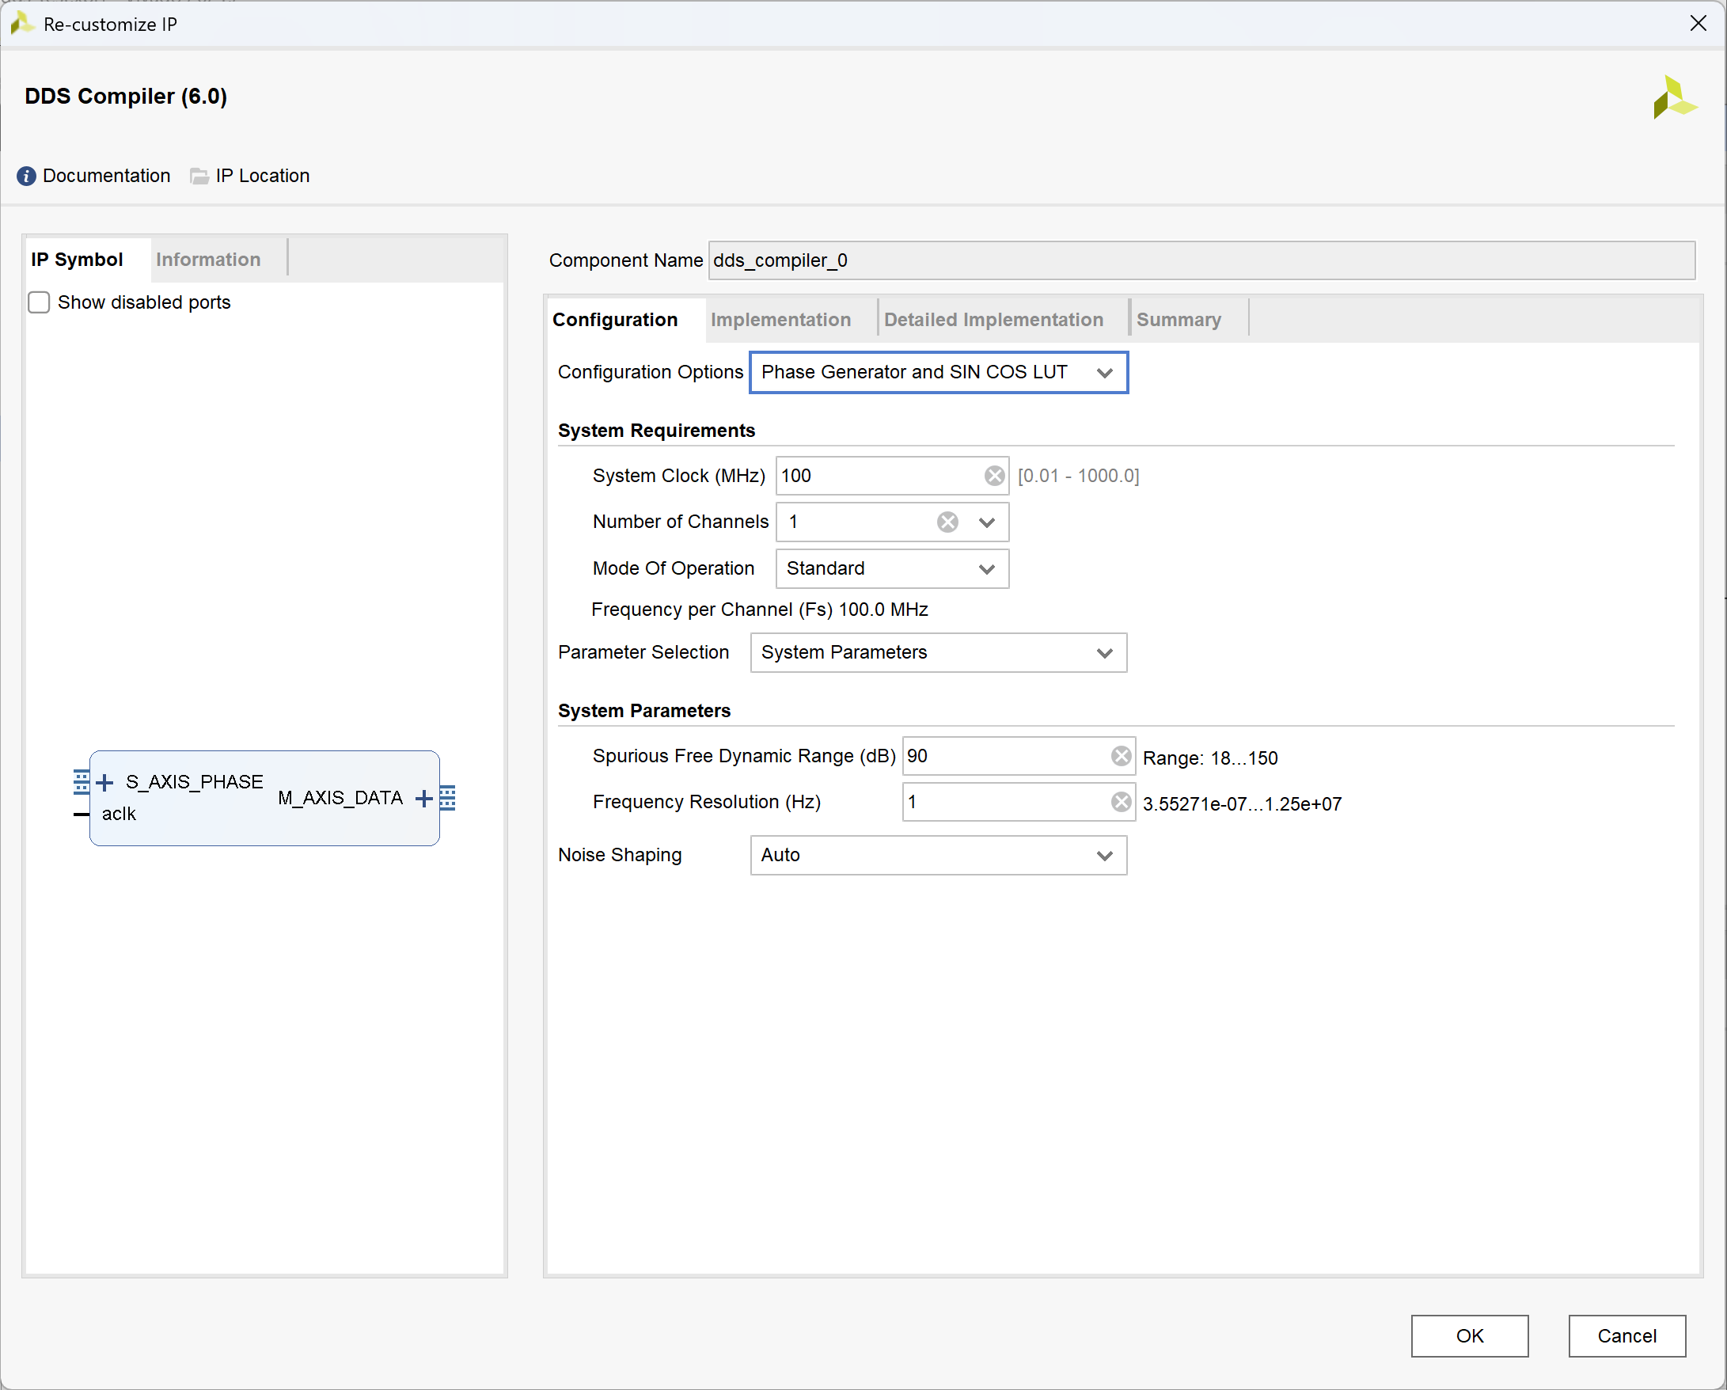Click the Vivado icon in title bar
The height and width of the screenshot is (1390, 1727).
tap(22, 24)
